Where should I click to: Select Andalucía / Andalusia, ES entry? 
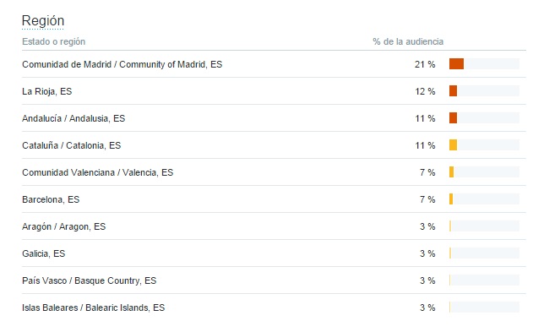click(x=73, y=118)
